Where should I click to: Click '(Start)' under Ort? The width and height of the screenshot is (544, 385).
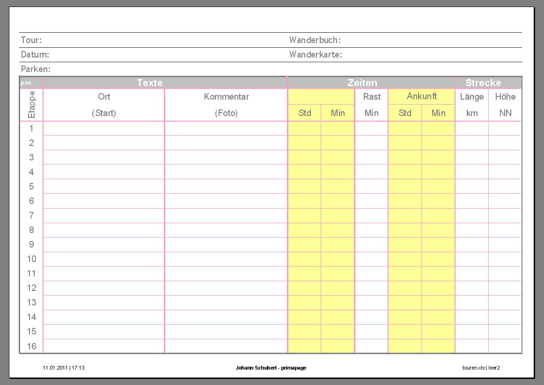point(104,113)
